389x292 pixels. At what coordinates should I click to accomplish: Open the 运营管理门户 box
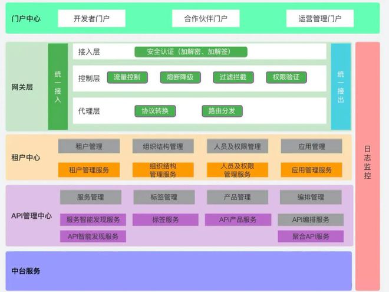point(319,18)
